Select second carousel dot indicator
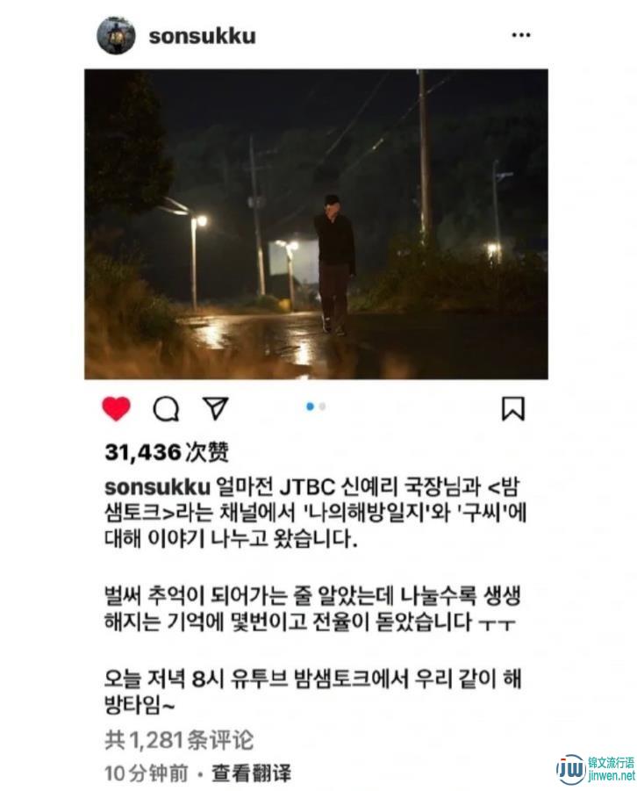 pyautogui.click(x=322, y=406)
